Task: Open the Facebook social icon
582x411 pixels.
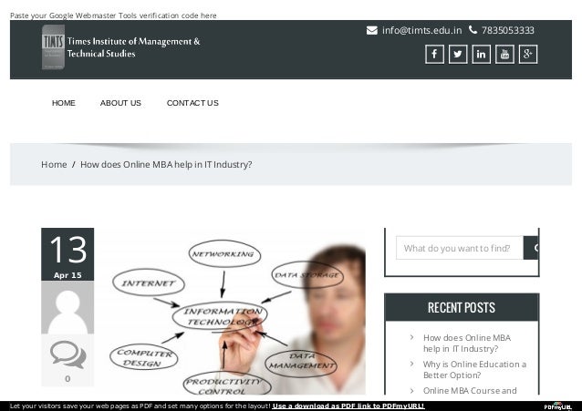Action: coord(434,55)
